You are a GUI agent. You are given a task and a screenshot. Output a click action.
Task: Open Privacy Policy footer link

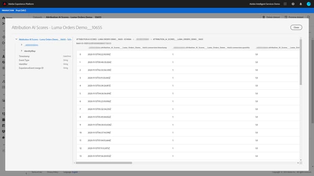point(53,172)
